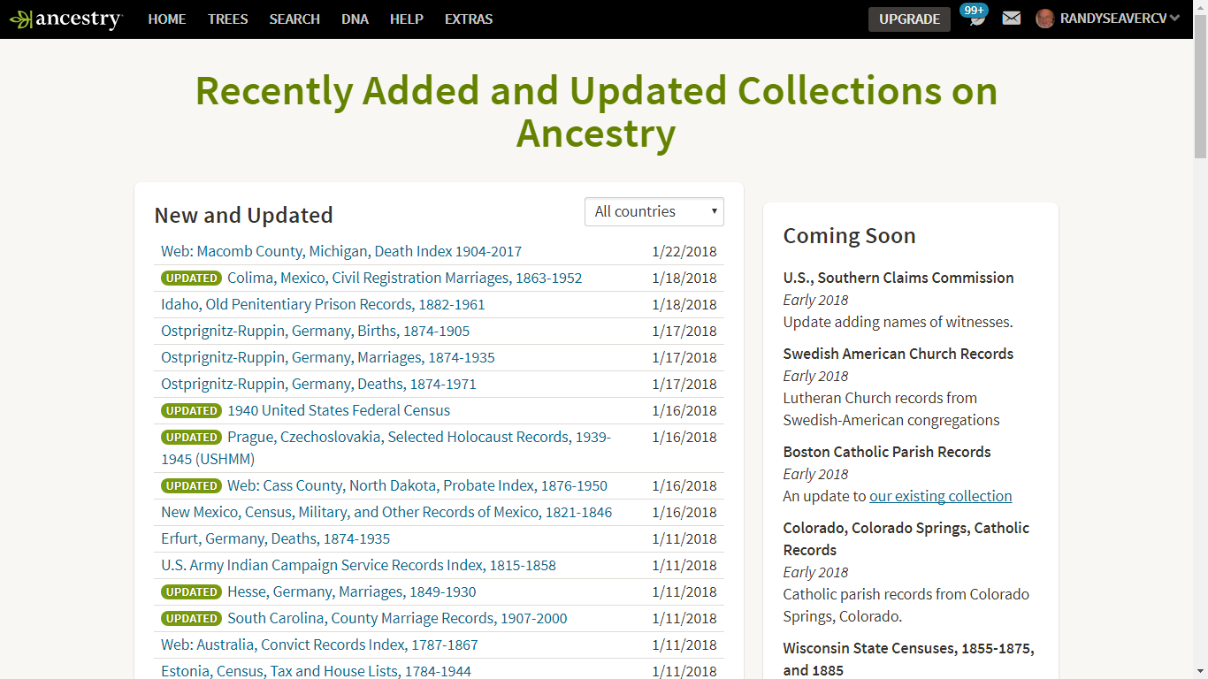Open Australia Convict Records Index link
Screen dimensions: 1208x679
[319, 645]
